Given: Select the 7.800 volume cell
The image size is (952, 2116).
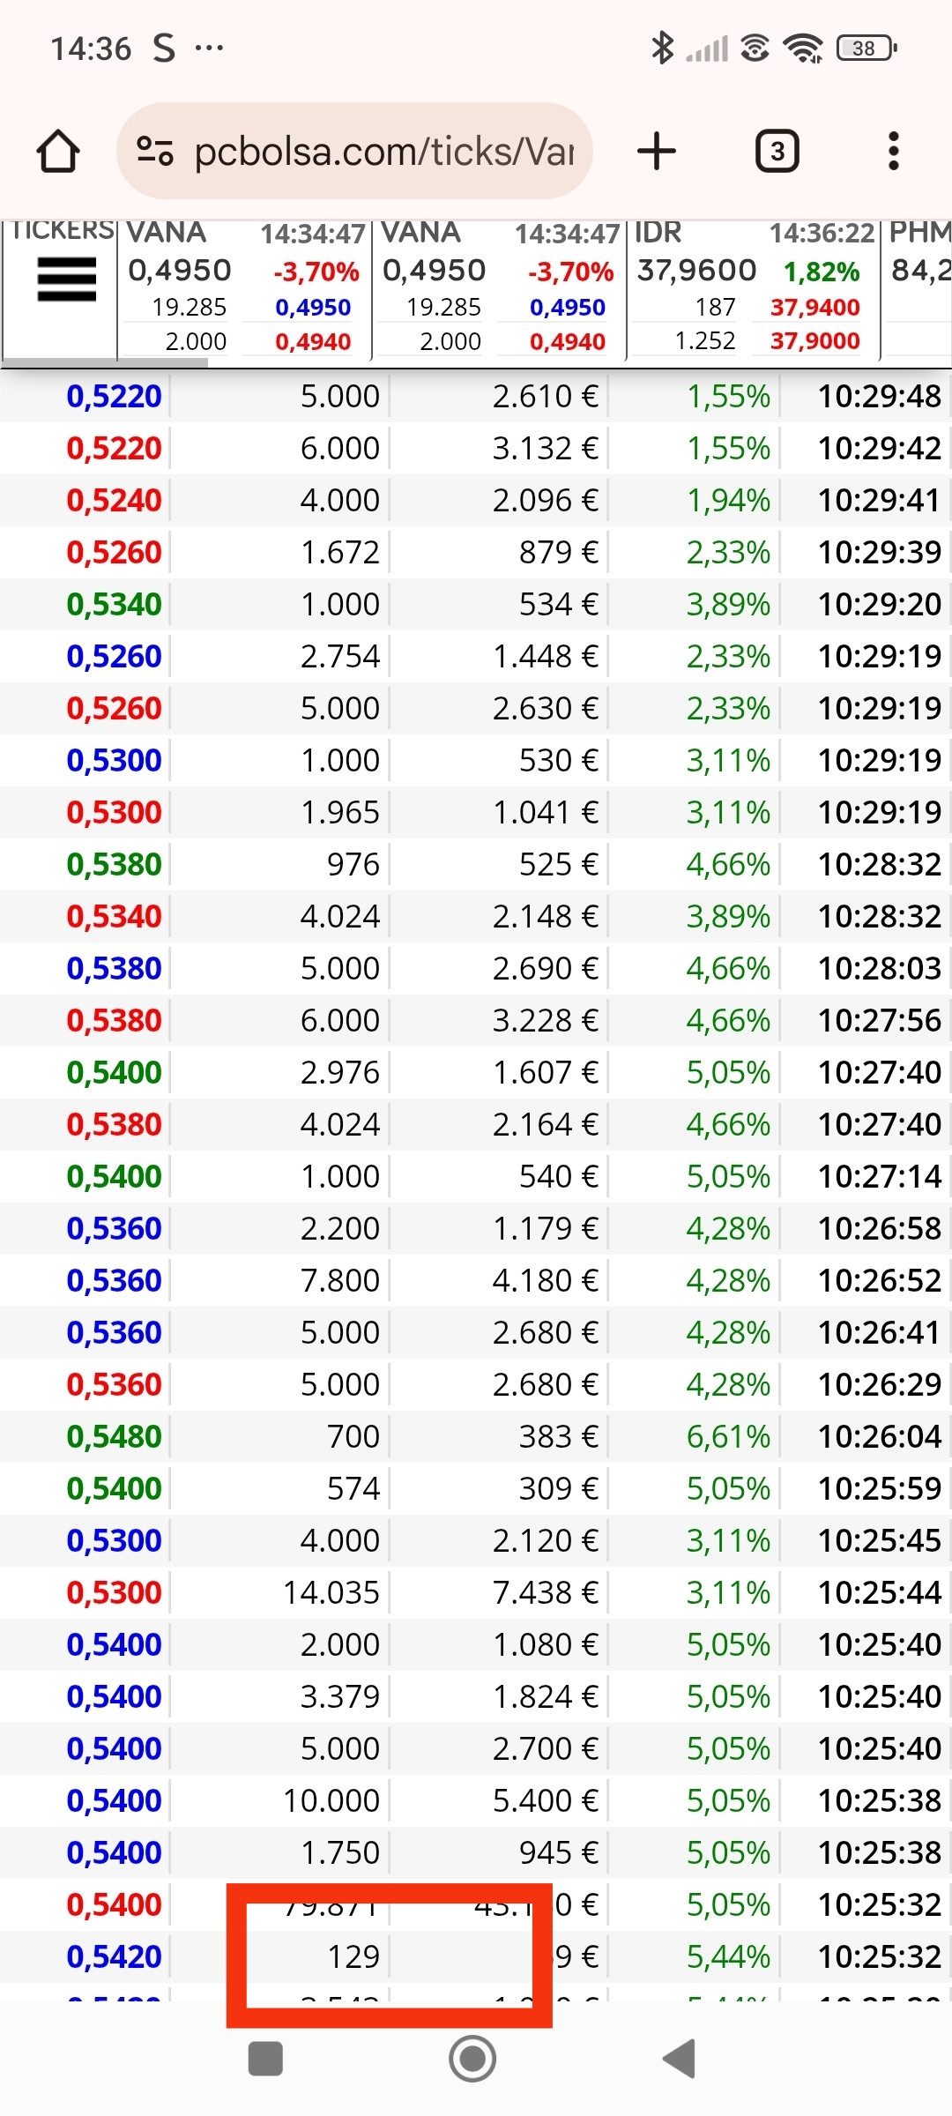Looking at the screenshot, I should pyautogui.click(x=339, y=1281).
